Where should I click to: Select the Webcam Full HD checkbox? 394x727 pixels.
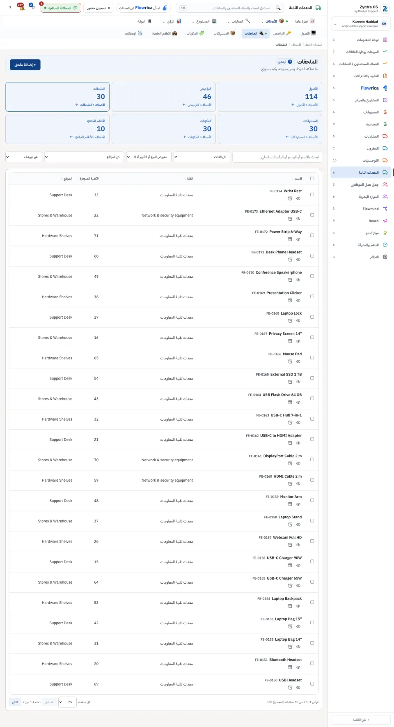point(312,541)
